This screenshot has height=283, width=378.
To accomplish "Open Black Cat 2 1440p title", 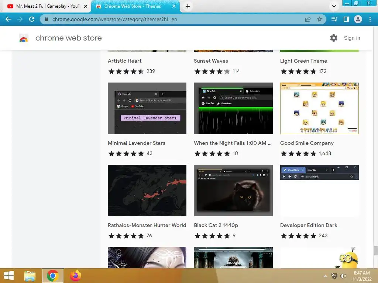I will point(216,225).
